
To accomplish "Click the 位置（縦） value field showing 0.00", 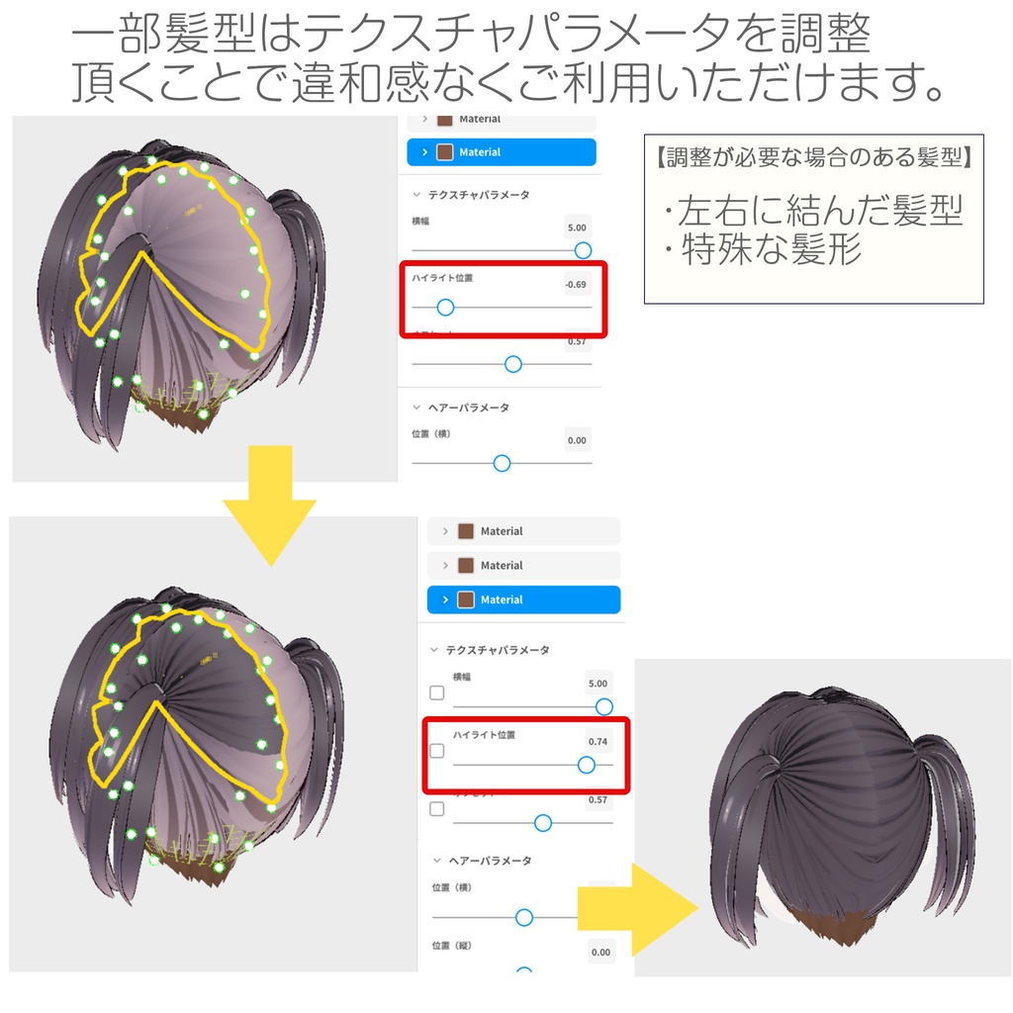I will tap(600, 952).
